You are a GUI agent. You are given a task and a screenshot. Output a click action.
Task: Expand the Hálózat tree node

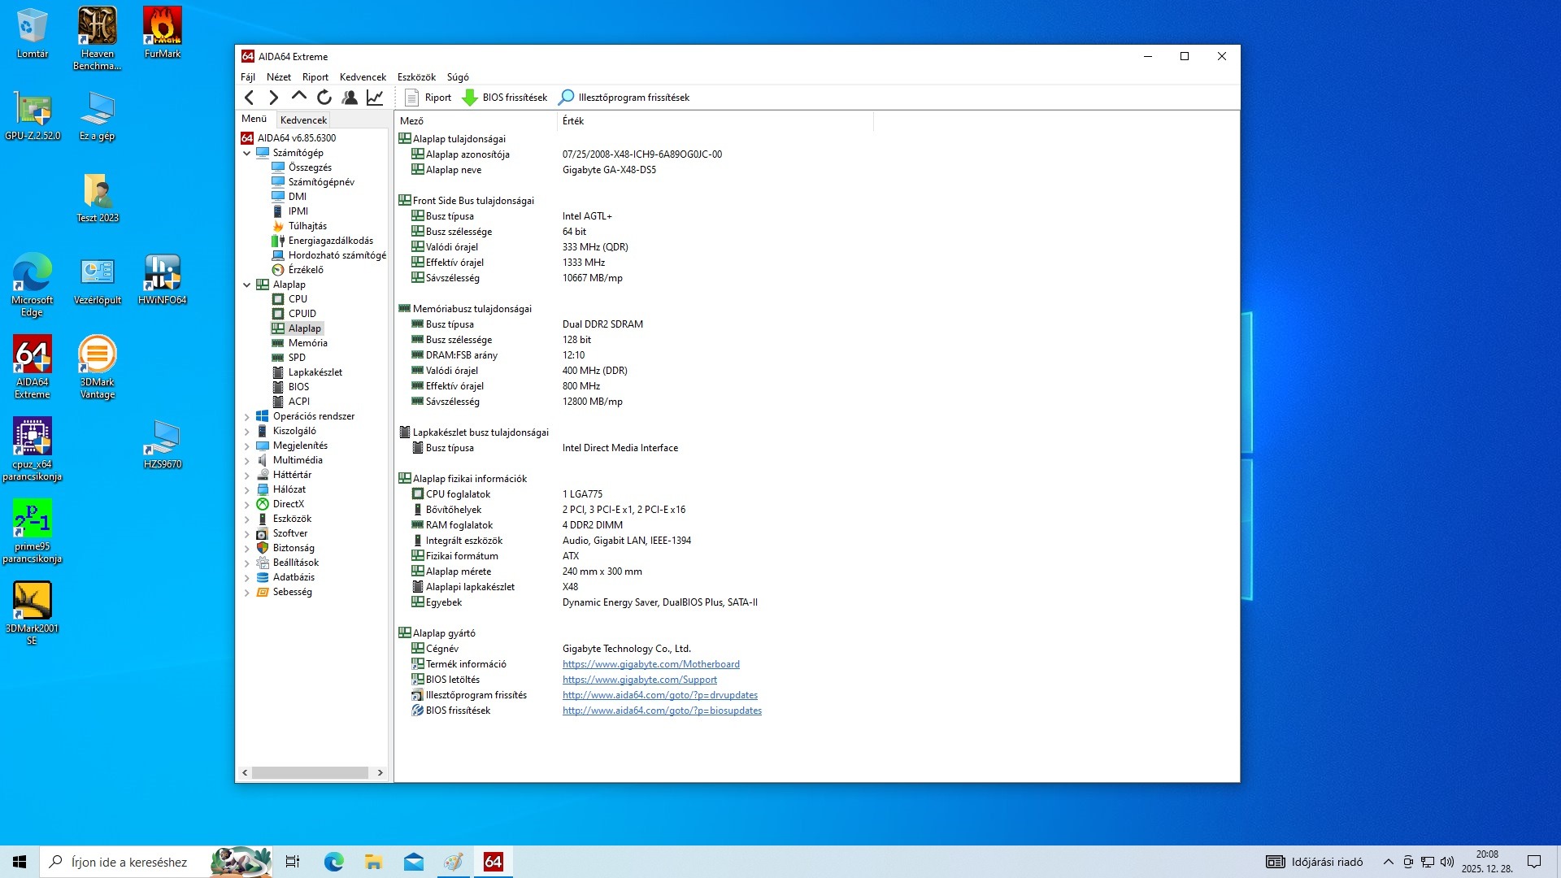247,489
